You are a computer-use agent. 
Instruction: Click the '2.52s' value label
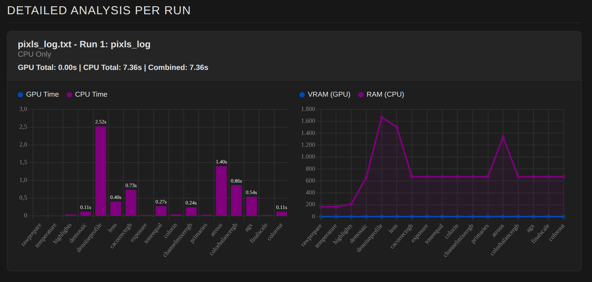tap(101, 122)
